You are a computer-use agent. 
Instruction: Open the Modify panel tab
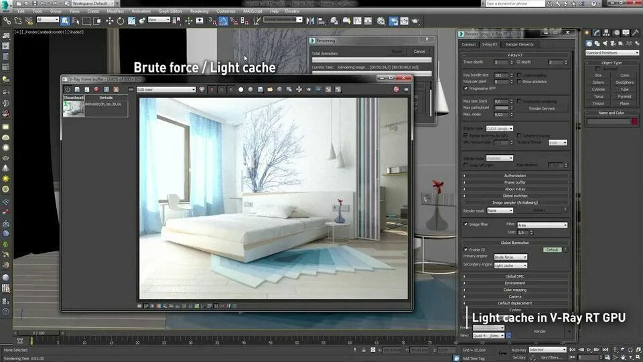pyautogui.click(x=597, y=32)
